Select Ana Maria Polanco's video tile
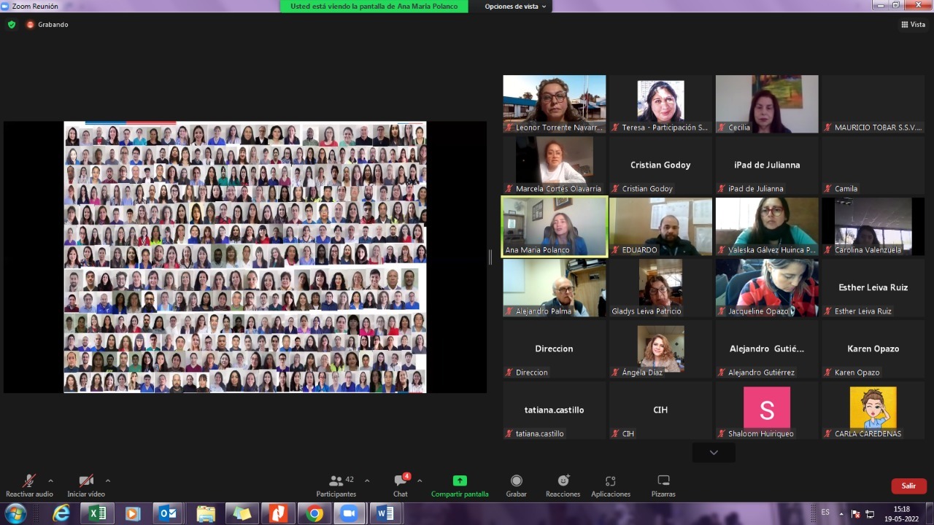Image resolution: width=934 pixels, height=525 pixels. coord(555,226)
